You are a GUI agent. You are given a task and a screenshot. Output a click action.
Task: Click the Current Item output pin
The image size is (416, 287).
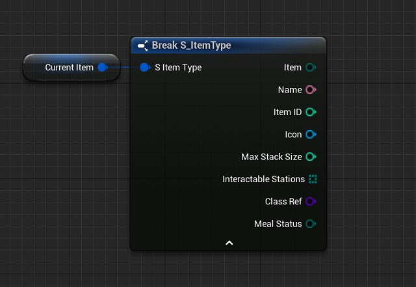pyautogui.click(x=102, y=68)
